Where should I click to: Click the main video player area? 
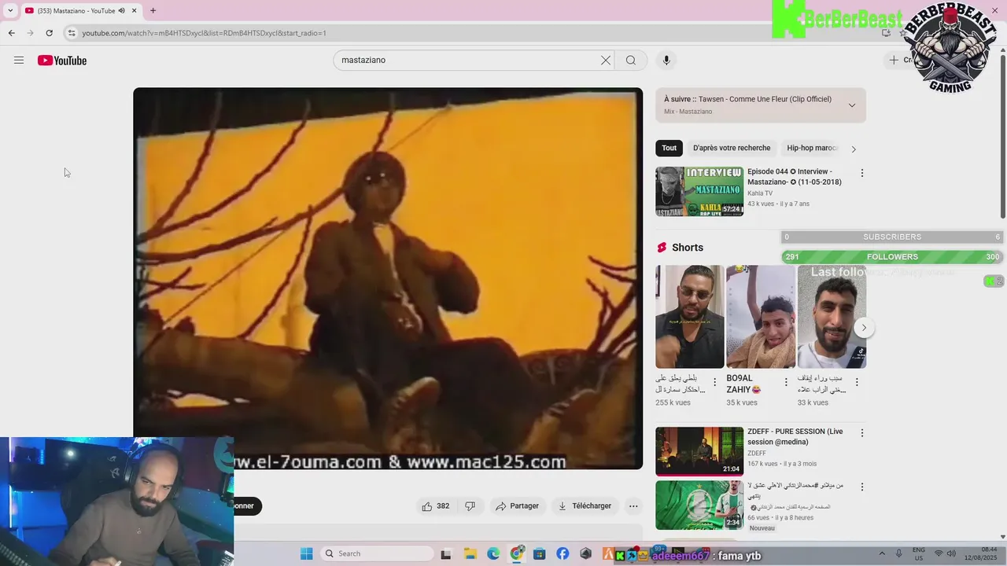pos(388,278)
